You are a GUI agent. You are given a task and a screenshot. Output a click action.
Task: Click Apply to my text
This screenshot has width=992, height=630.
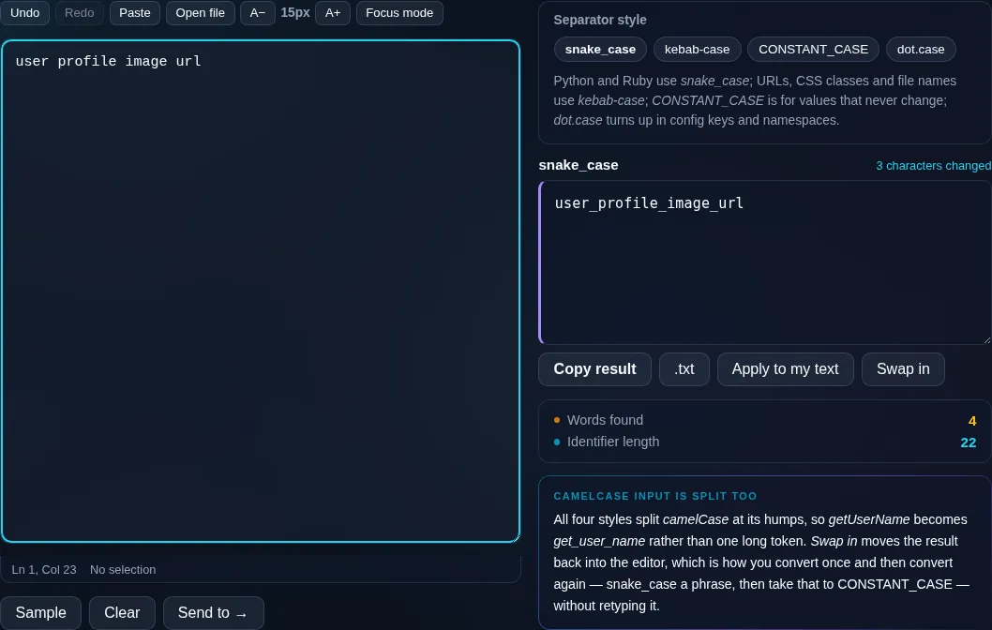pyautogui.click(x=785, y=368)
